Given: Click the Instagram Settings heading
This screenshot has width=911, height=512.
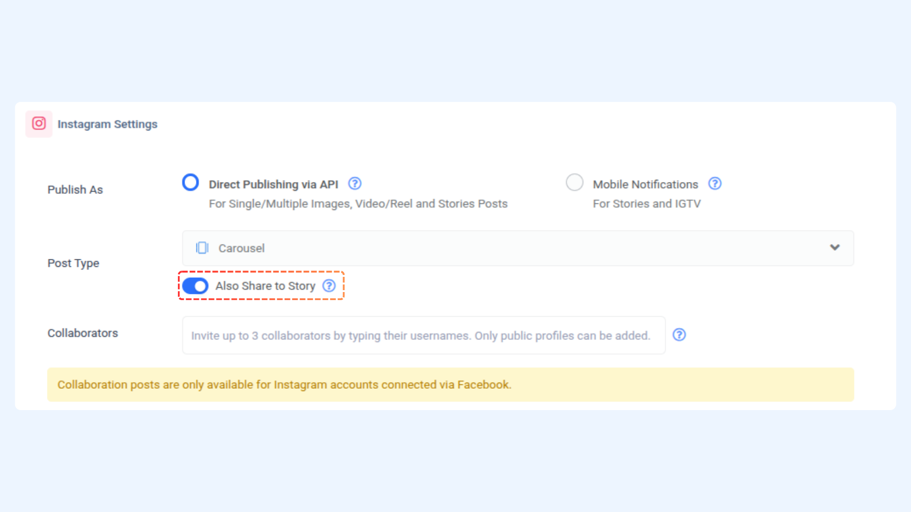Looking at the screenshot, I should click(107, 124).
